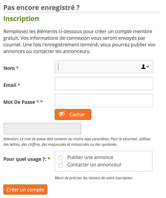This screenshot has width=166, height=198.
Task: Click the crossed-out eye icon
Action: (x=62, y=114)
